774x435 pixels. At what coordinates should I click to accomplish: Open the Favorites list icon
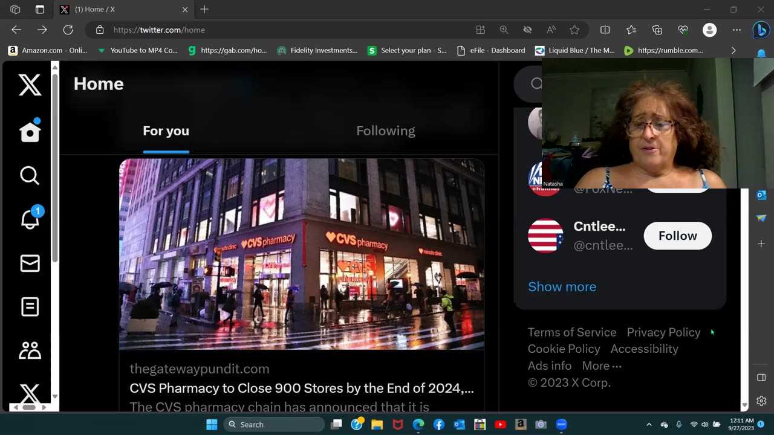[x=631, y=30]
